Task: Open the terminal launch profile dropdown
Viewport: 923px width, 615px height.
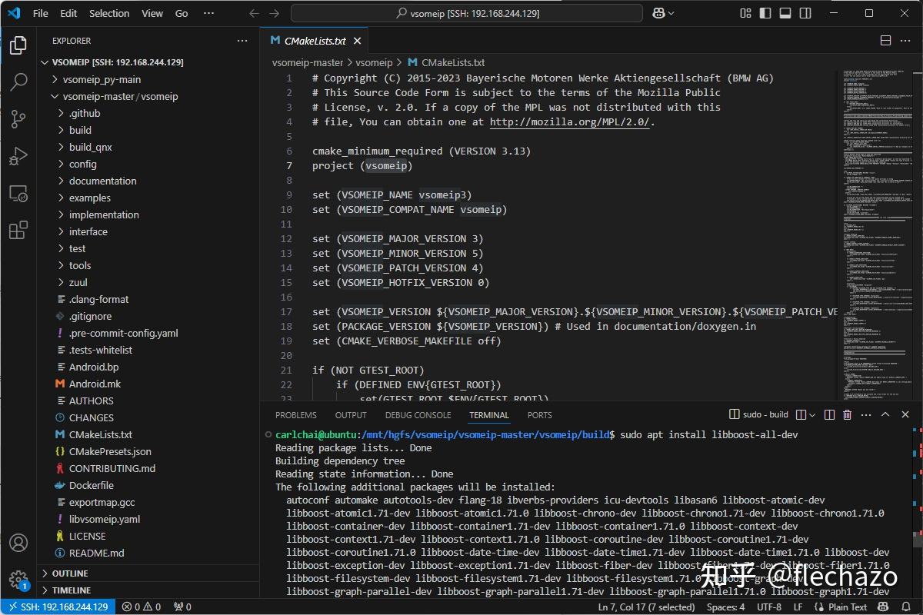Action: [x=812, y=414]
